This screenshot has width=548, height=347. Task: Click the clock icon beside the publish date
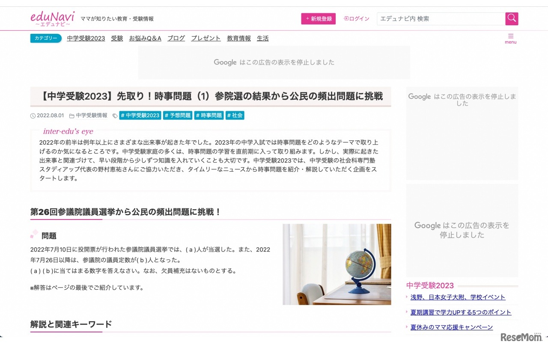(x=33, y=116)
